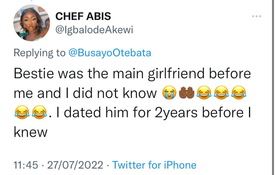Click the word knew on the last line

click(x=31, y=132)
